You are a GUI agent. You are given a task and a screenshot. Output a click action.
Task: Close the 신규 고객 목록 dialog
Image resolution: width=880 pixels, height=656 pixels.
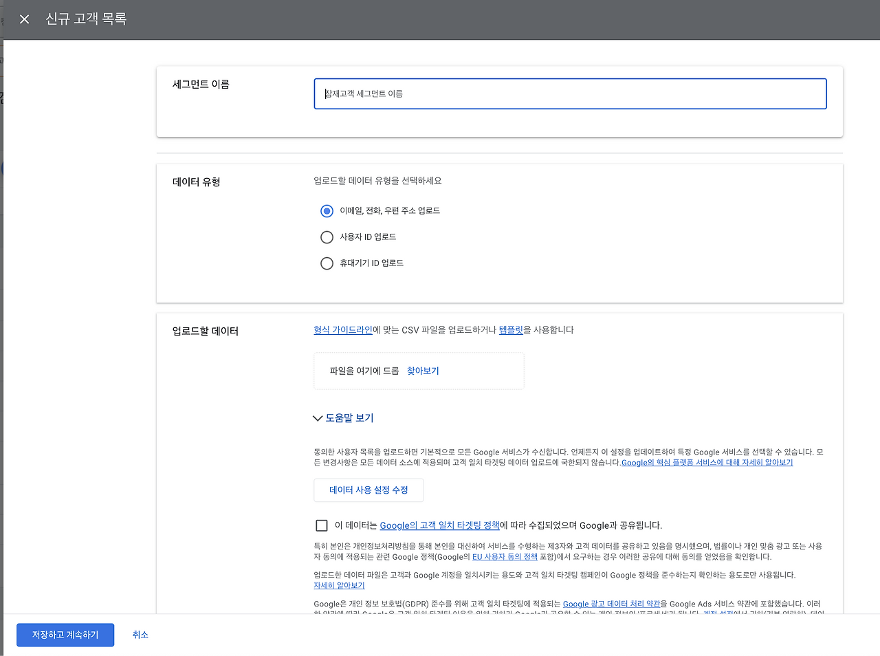pos(24,19)
